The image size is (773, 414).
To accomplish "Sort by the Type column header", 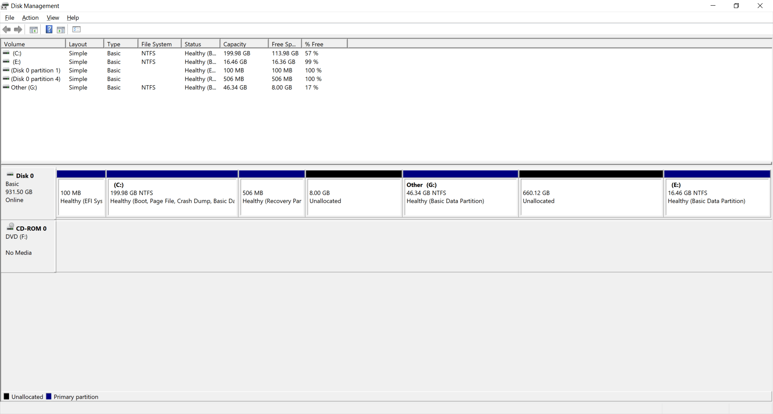I will click(121, 44).
